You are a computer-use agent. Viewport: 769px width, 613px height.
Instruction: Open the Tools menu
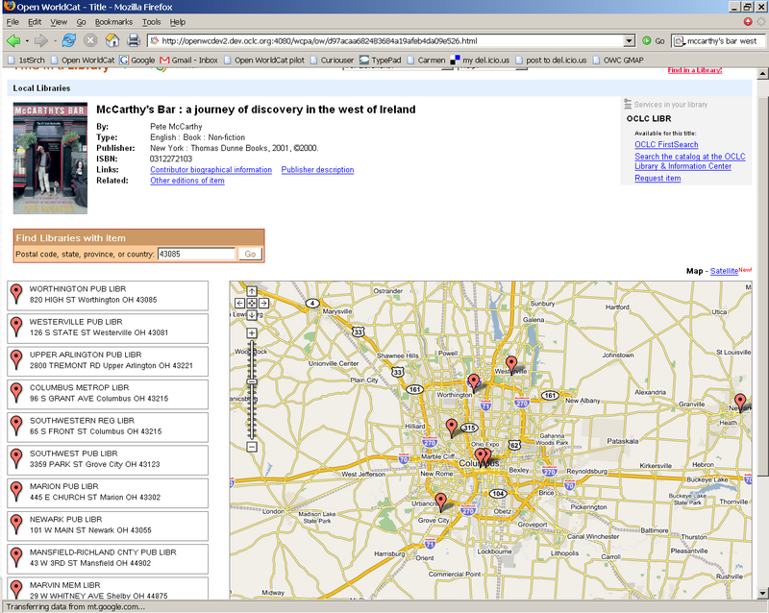tap(151, 22)
